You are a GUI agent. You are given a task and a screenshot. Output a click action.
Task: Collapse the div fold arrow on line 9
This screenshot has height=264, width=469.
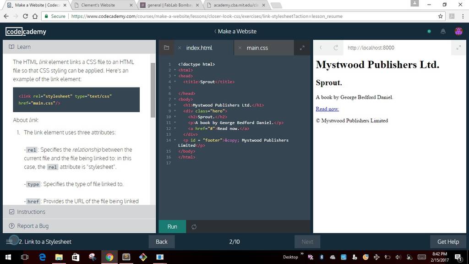[x=175, y=111]
